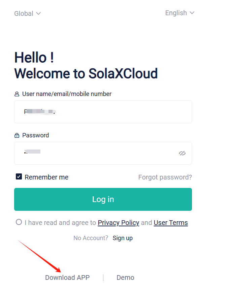Open the Privacy Policy link

pos(118,223)
